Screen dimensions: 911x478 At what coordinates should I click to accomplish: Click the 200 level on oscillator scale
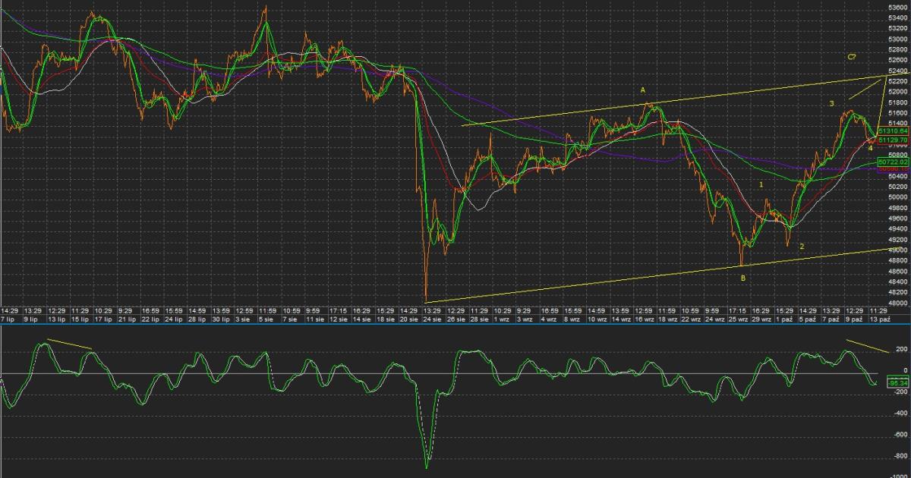click(x=901, y=349)
